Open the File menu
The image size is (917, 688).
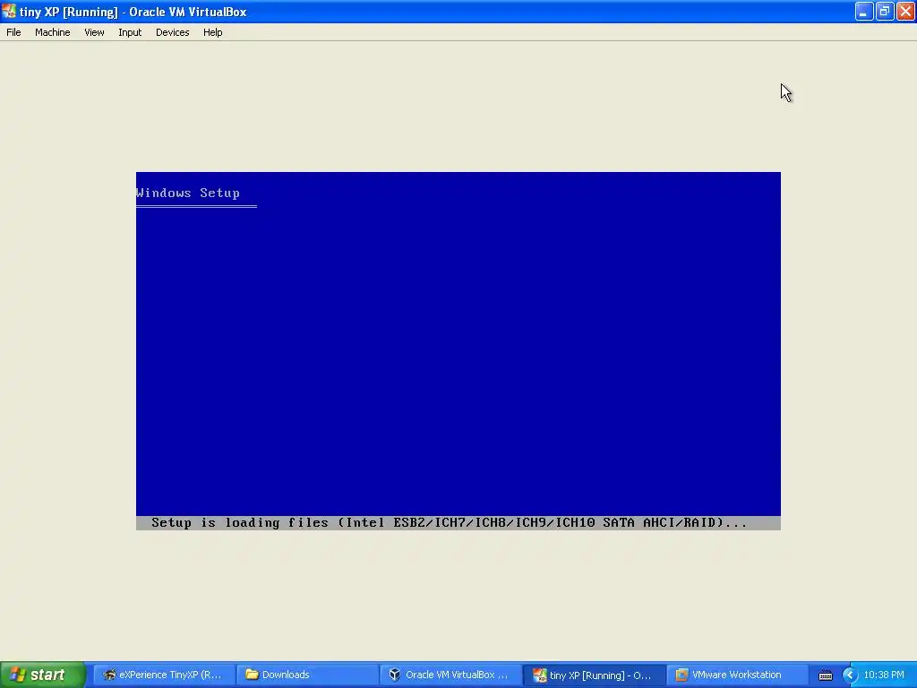point(13,32)
